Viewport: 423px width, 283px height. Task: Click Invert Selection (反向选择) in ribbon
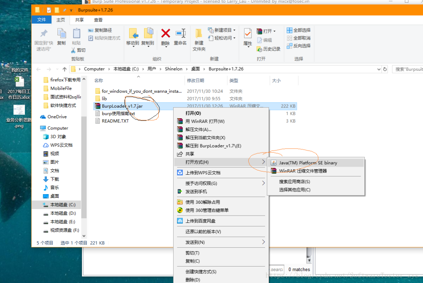point(298,46)
